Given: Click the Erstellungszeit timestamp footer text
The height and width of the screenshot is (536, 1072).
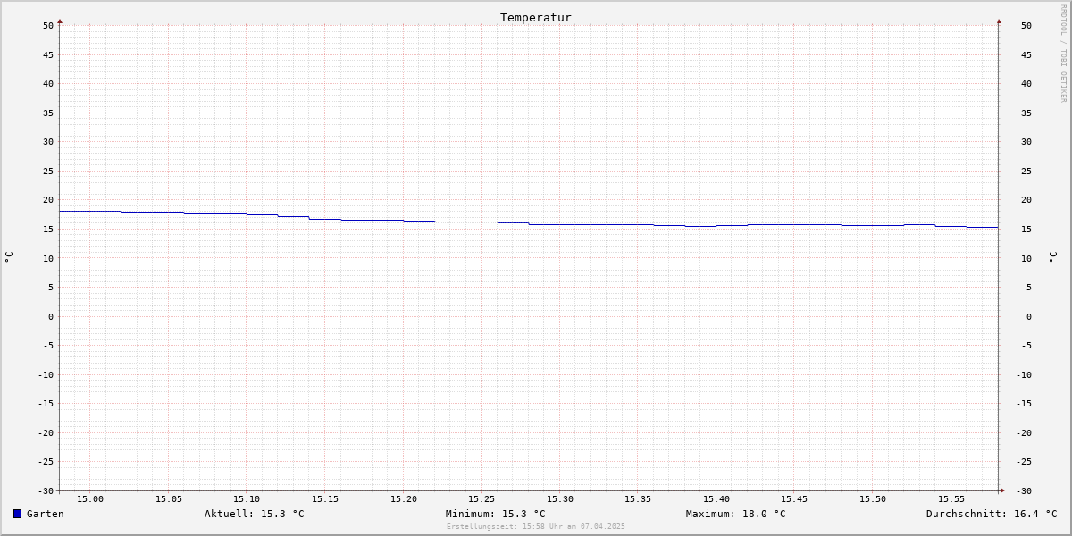Looking at the screenshot, I should 536,526.
